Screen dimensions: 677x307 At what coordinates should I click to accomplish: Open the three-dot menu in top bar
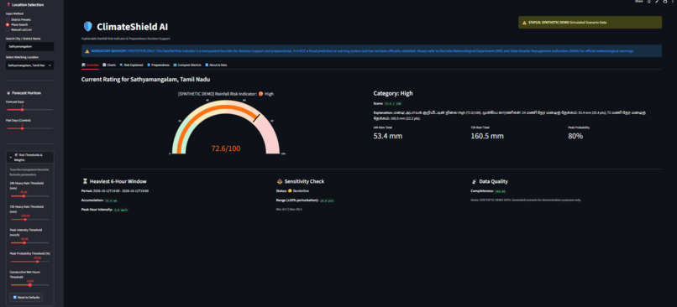[x=672, y=2]
